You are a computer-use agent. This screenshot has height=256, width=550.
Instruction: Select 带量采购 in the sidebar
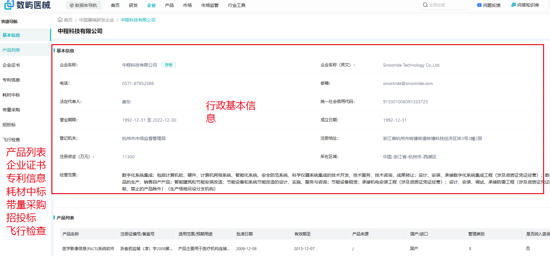point(11,110)
